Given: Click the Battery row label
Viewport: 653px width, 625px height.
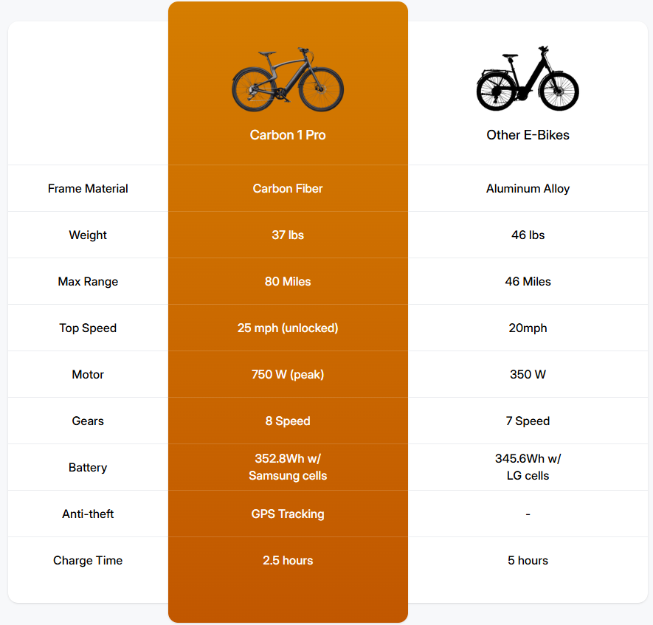Looking at the screenshot, I should pos(88,468).
